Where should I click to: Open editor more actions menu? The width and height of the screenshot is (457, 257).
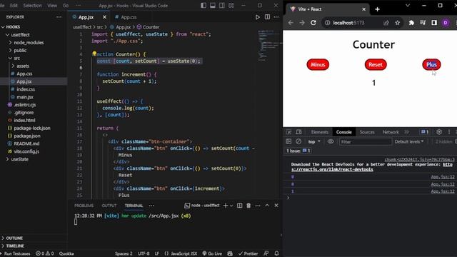click(x=276, y=17)
